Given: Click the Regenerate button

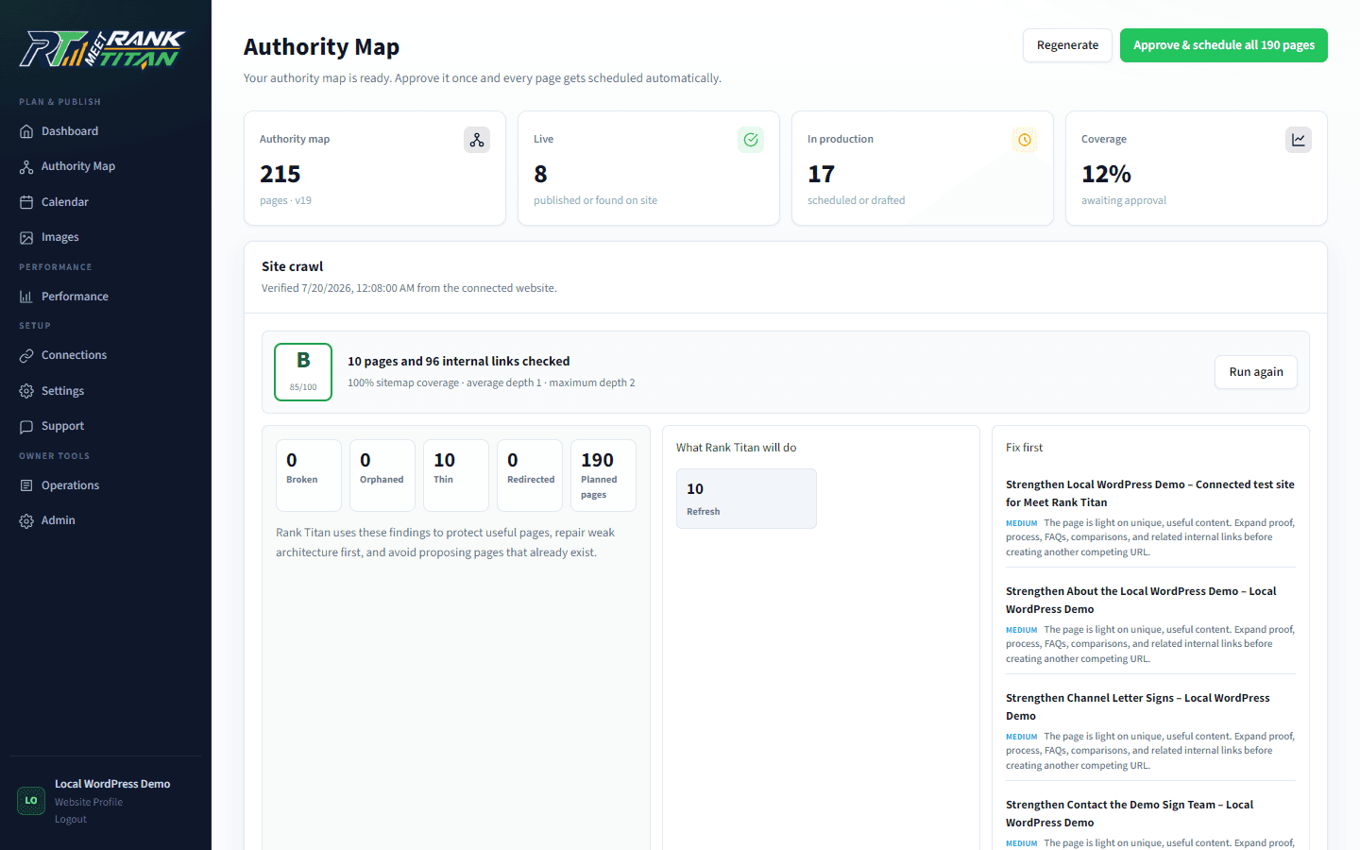Looking at the screenshot, I should pos(1067,45).
